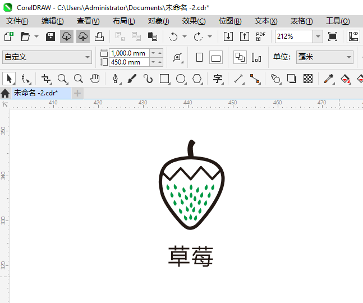The height and width of the screenshot is (303, 363).
Task: Open the 查看(V) menu
Action: point(88,21)
